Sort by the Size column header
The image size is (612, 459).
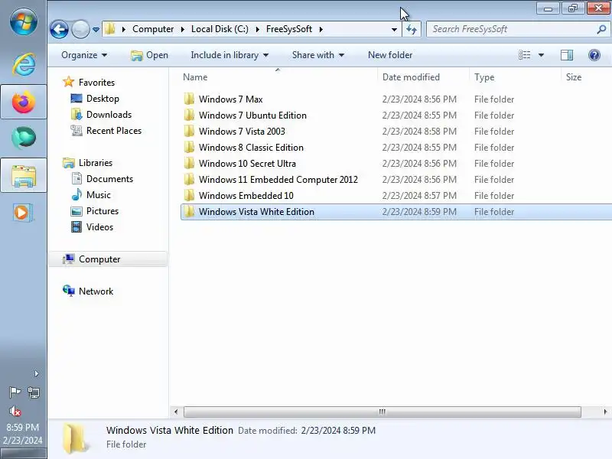[x=574, y=77]
